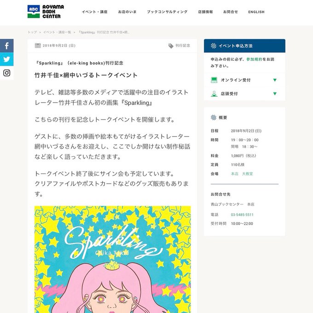Click the Aoyama Book Center logo

[46, 12]
